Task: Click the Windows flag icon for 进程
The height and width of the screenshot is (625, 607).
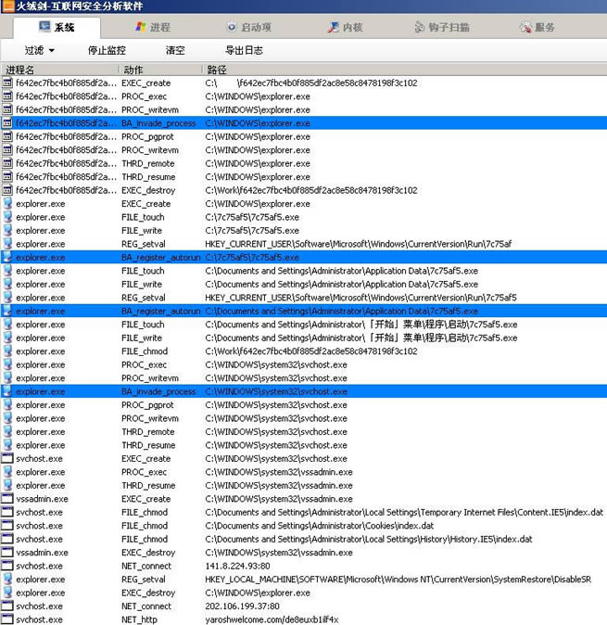Action: [x=140, y=27]
